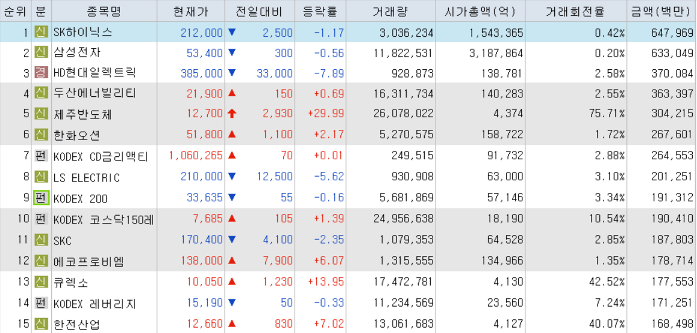697x333 pixels.
Task: Select the 삼성전자 stock name
Action: [77, 53]
